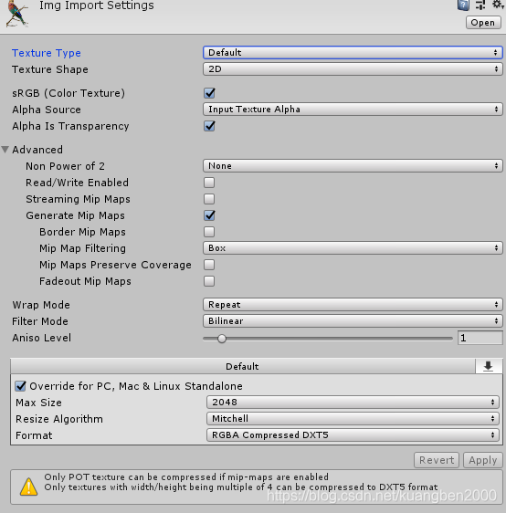
Task: Open the Alpha Source dropdown
Action: tap(353, 110)
